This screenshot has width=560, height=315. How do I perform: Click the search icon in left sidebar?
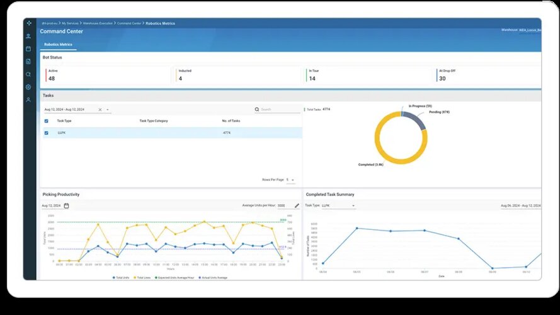(28, 74)
